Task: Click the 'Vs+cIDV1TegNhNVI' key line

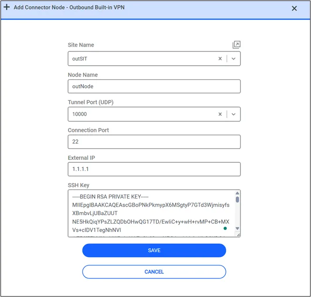Action: [x=97, y=230]
